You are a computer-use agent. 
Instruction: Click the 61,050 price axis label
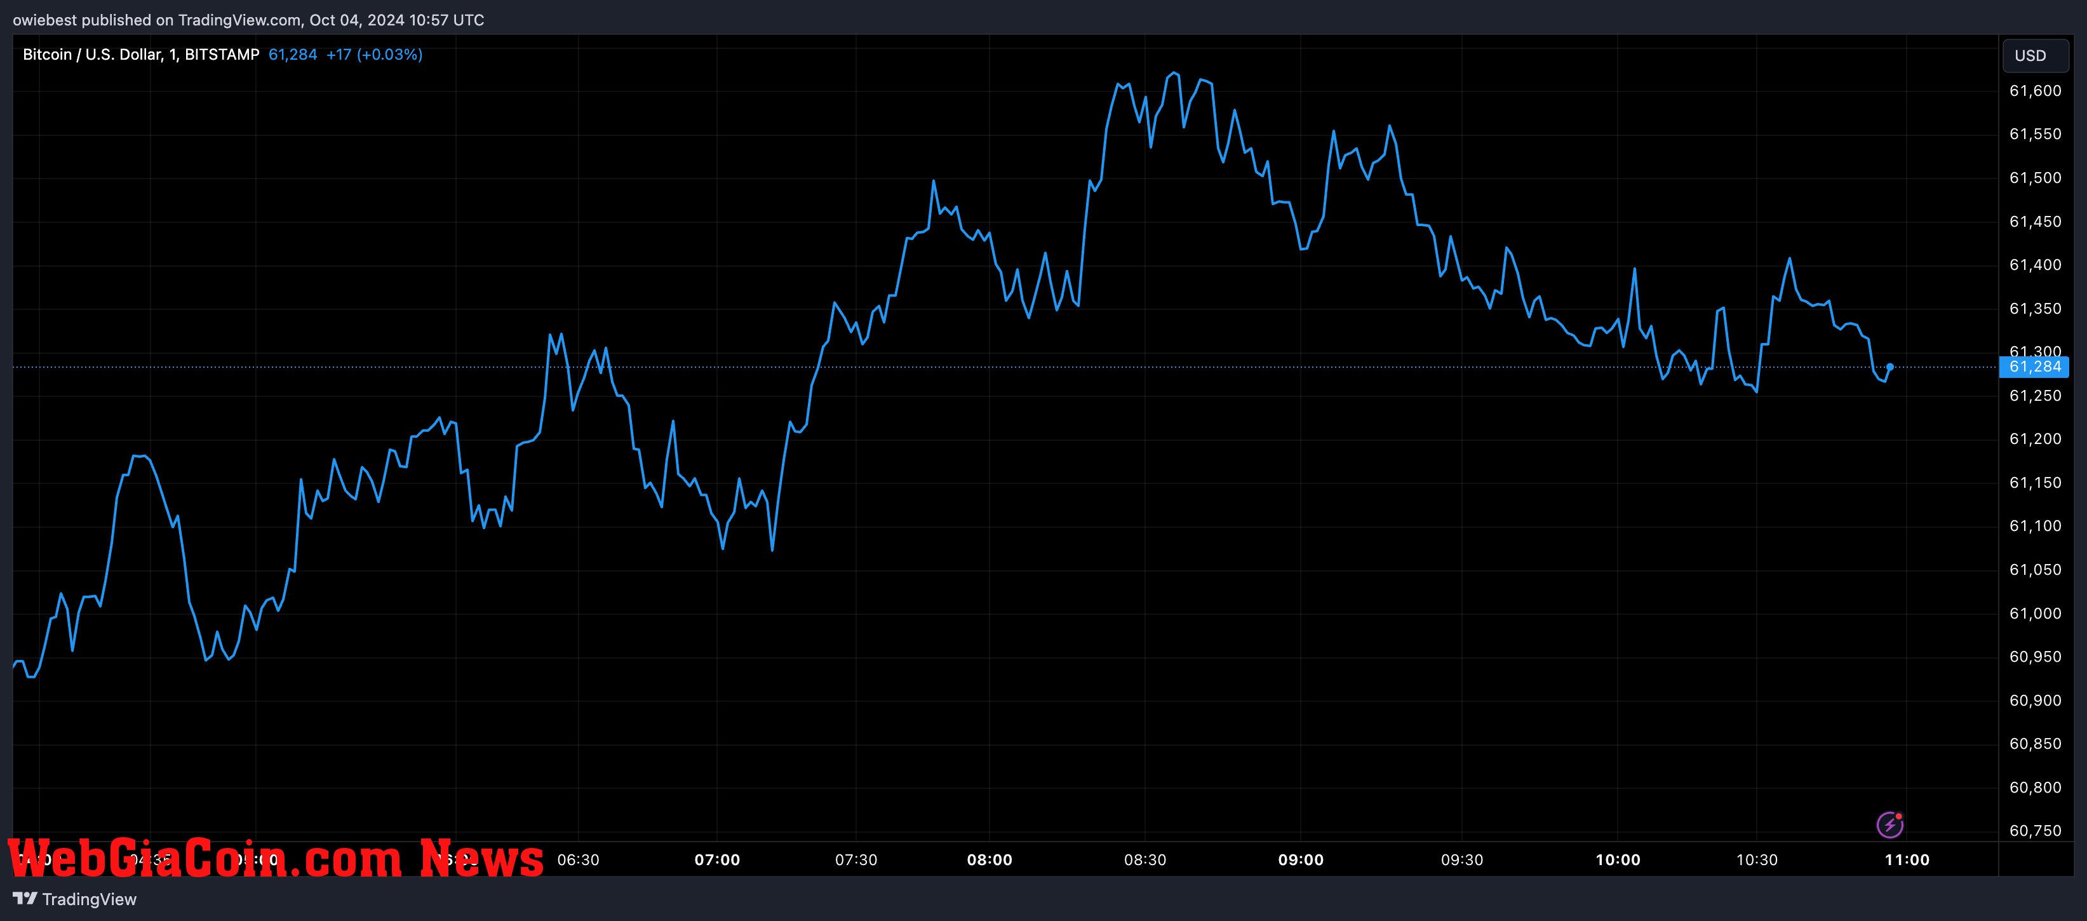(2035, 570)
